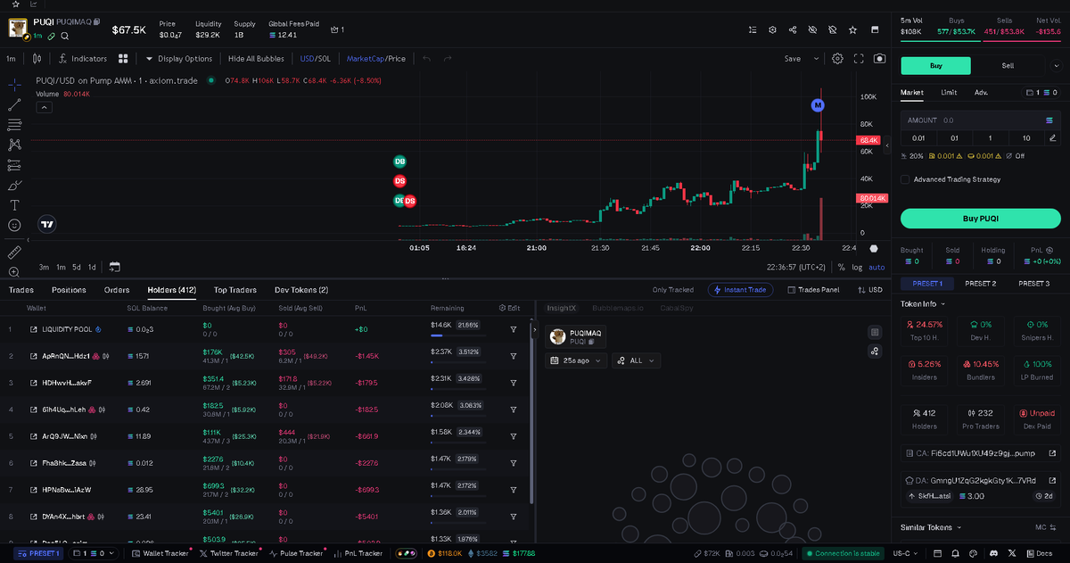Switch holders table currency via USD toggle
The width and height of the screenshot is (1070, 563).
point(869,290)
